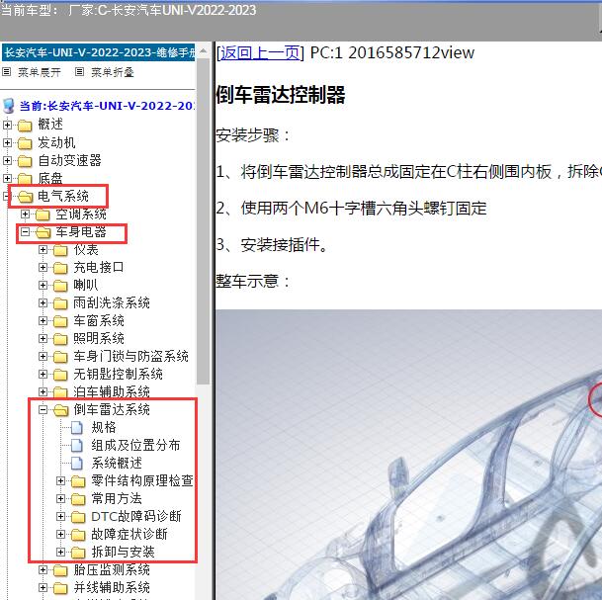Select the 底盘 tree label

click(x=50, y=179)
